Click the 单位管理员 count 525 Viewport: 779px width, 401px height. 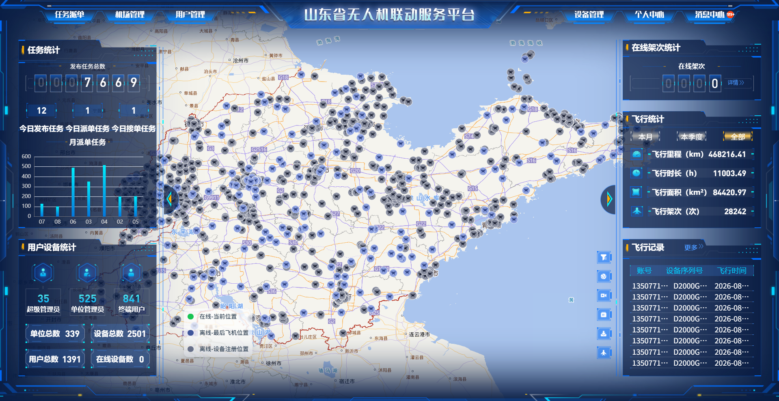click(x=87, y=299)
